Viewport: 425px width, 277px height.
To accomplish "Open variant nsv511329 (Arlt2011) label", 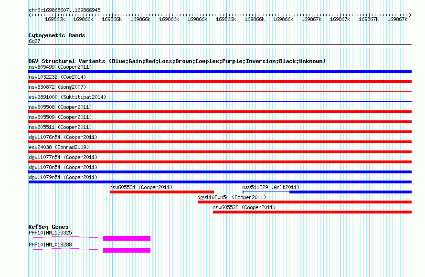I will coord(271,187).
